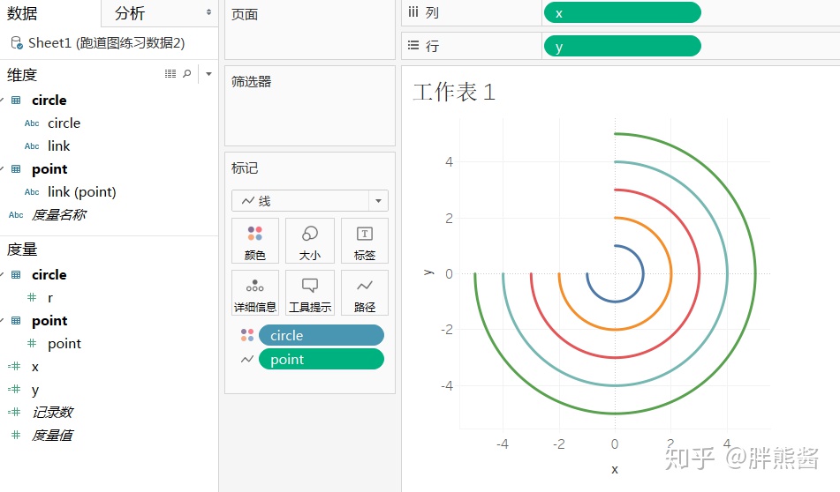Image resolution: width=840 pixels, height=492 pixels.
Task: Select the x measure field
Action: coord(35,366)
